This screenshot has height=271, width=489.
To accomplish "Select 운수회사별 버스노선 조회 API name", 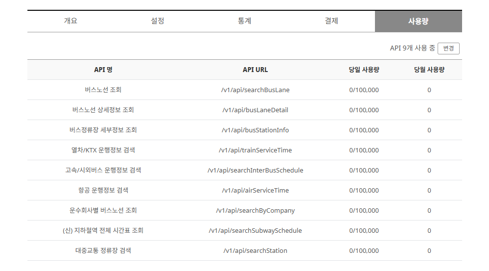I will click(103, 210).
